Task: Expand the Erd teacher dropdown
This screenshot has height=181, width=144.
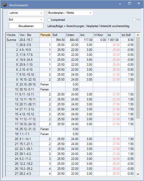Action: click(26, 20)
